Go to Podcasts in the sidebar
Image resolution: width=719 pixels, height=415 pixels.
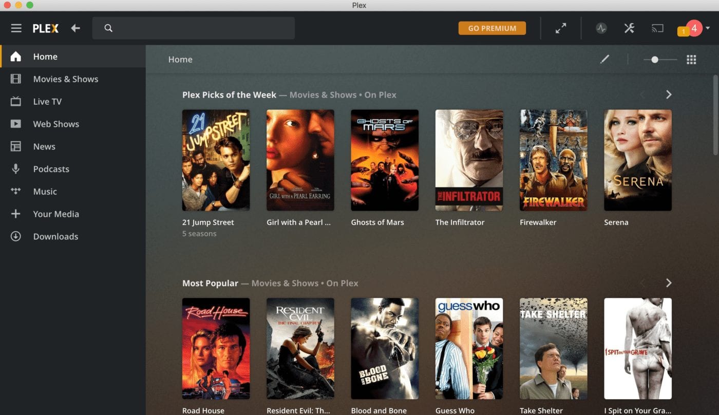click(x=51, y=169)
